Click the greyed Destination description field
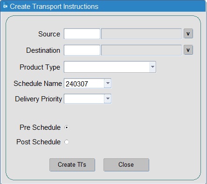This screenshot has height=184, width=207. click(141, 50)
